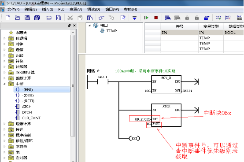Open the 编辑(E) menu
Screen dimensions: 244x162
[x=31, y=10]
